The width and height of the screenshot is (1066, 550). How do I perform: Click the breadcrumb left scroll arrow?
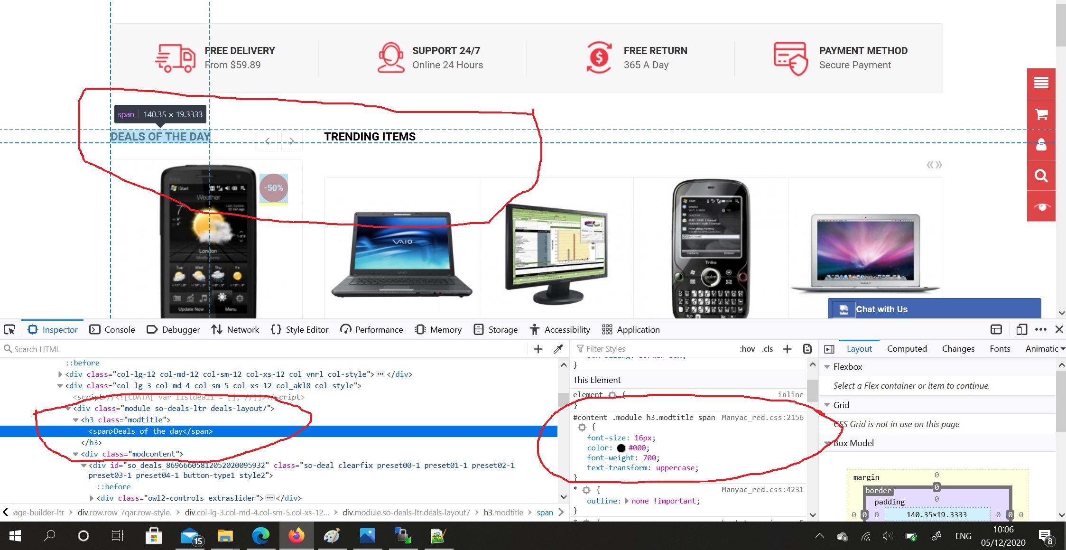[5, 513]
